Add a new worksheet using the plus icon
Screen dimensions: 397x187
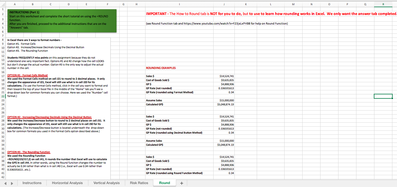click(x=181, y=183)
